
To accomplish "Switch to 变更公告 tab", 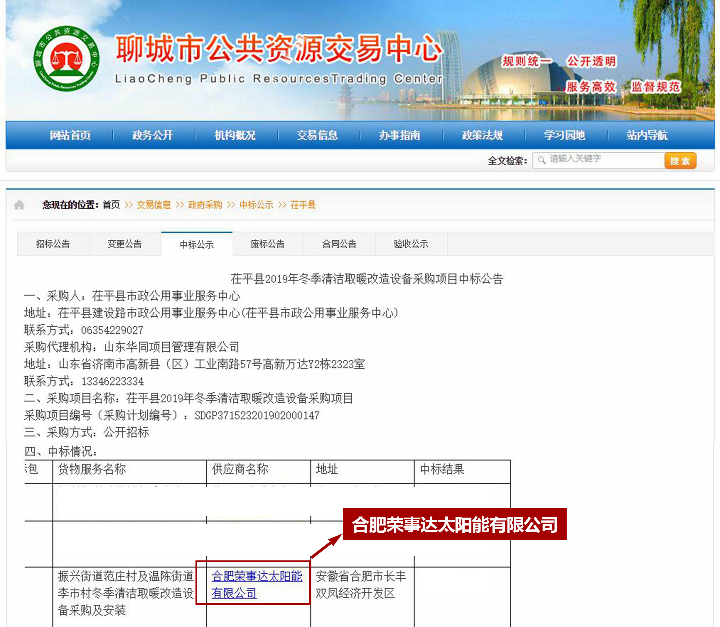I will tap(125, 244).
